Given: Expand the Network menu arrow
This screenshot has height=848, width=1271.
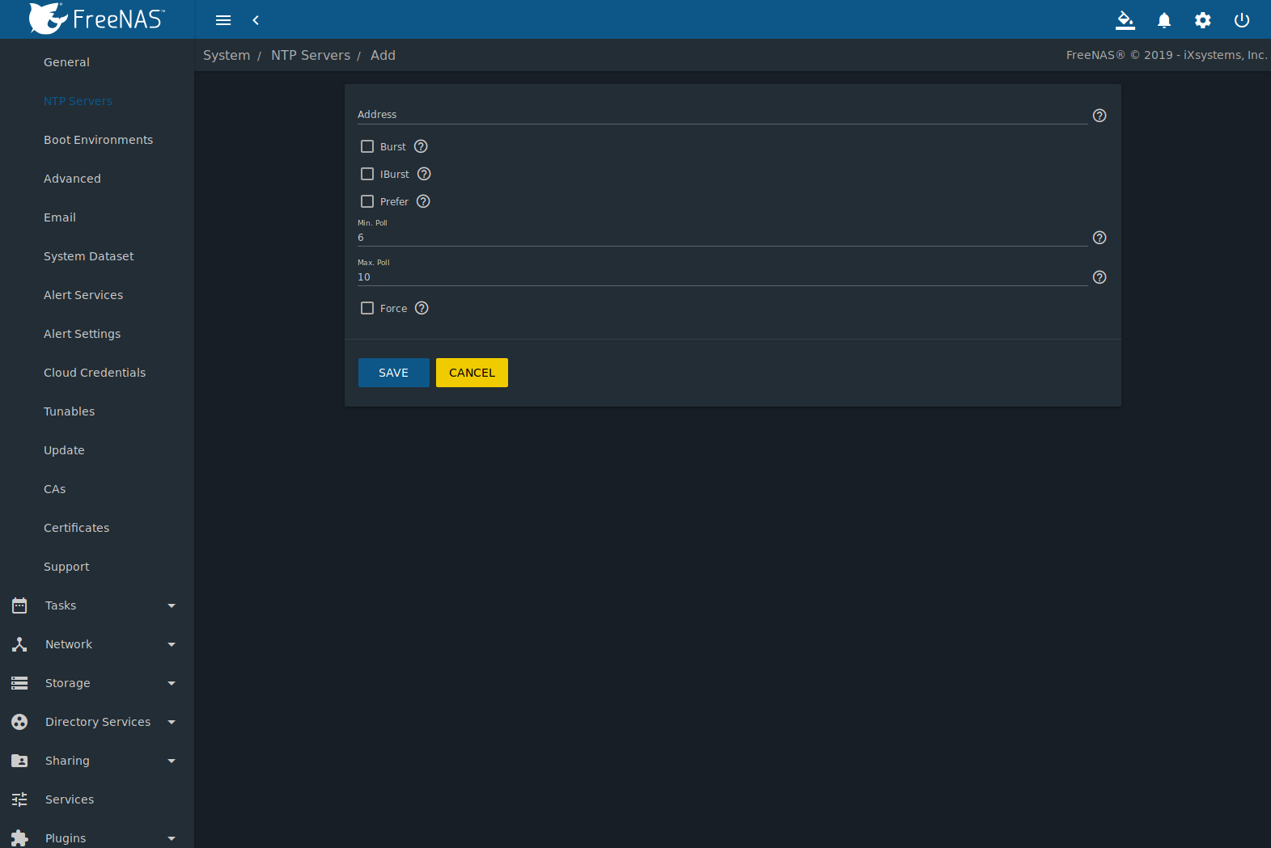Looking at the screenshot, I should click(172, 644).
